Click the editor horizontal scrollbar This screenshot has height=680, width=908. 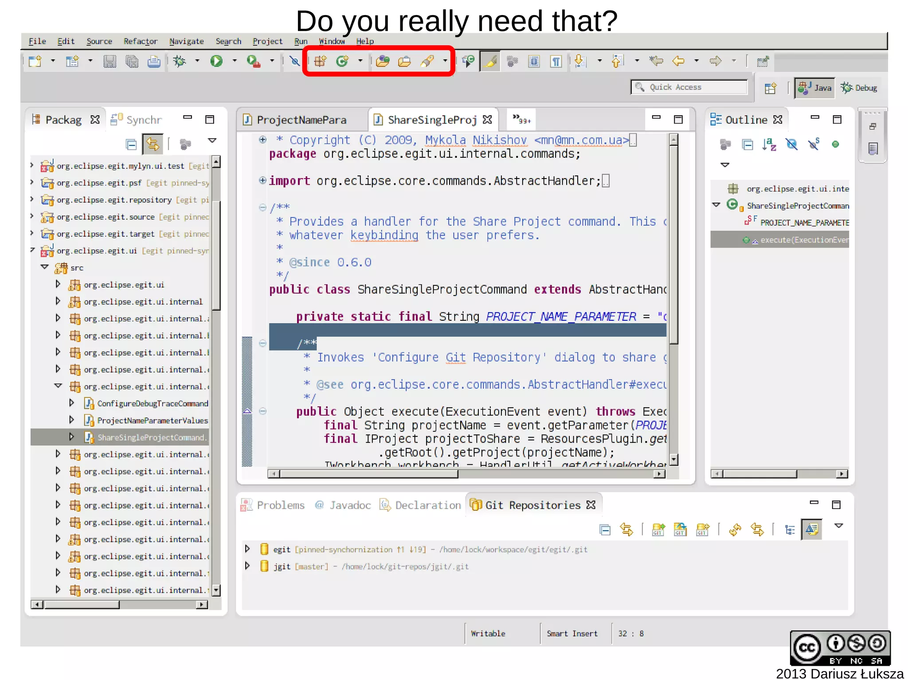pyautogui.click(x=368, y=474)
